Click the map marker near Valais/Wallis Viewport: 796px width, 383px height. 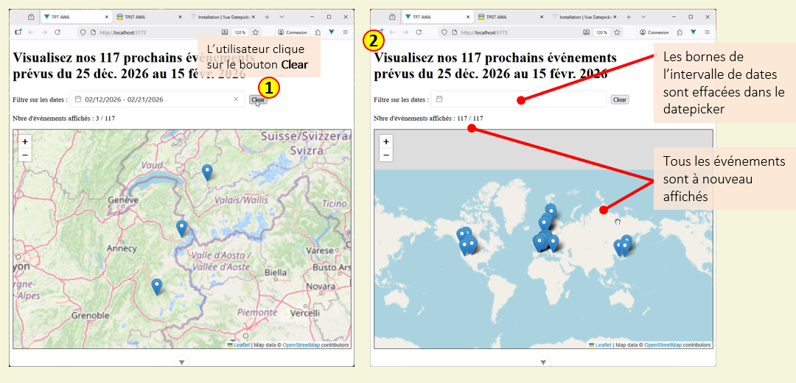[x=207, y=171]
